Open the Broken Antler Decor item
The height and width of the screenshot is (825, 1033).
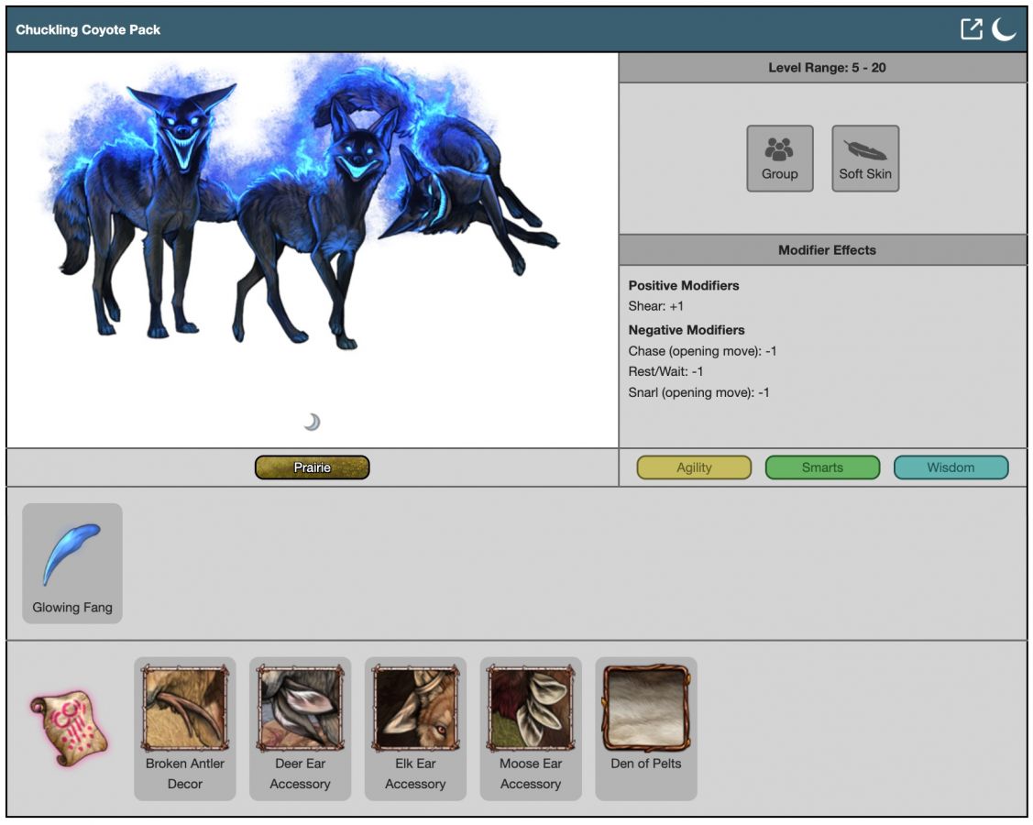point(184,709)
